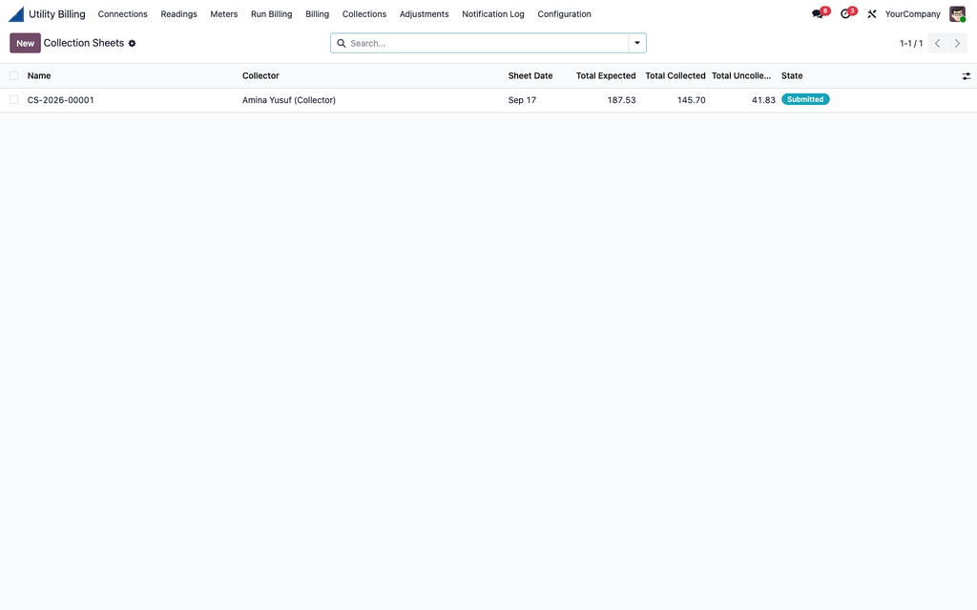The height and width of the screenshot is (610, 977).
Task: Open the YourCompany company switcher
Action: tap(912, 13)
